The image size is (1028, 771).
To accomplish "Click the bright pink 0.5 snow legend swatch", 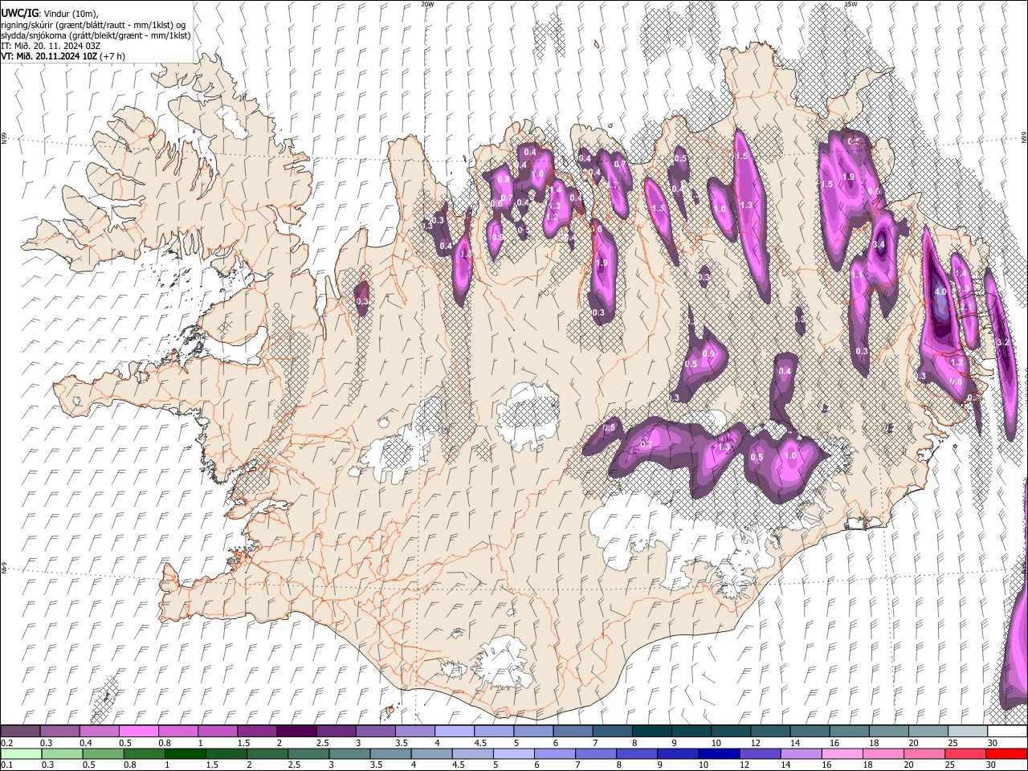I will 138,732.
